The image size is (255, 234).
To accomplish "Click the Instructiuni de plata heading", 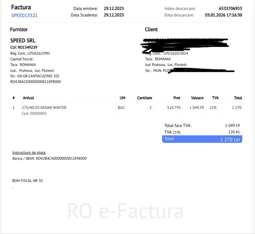I will (29, 152).
